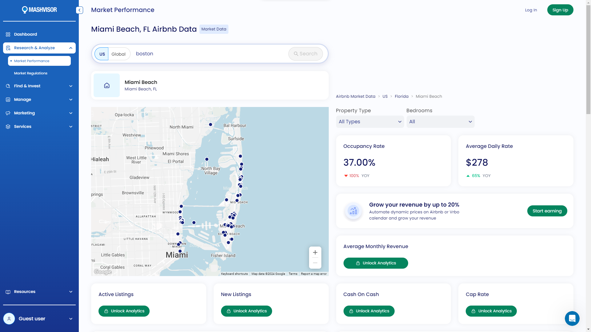Click the Start earning button
Screen dimensions: 591x332
(547, 211)
